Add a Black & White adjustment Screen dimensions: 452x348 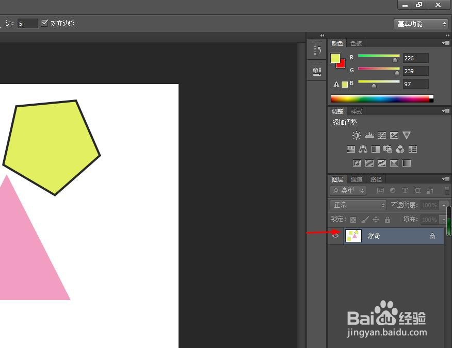click(x=376, y=149)
